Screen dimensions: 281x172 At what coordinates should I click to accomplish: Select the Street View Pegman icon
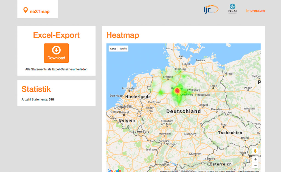coord(255,151)
